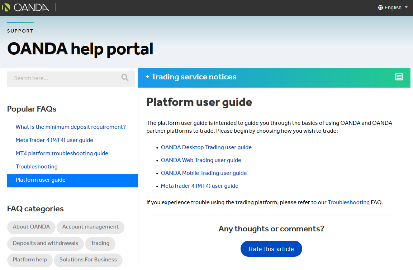Screen dimensions: 413x270
Task: Select Solutions For Business category
Action: 88,260
